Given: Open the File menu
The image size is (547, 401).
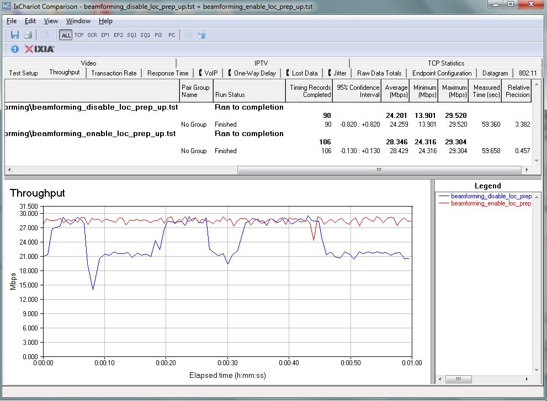Looking at the screenshot, I should (x=12, y=21).
